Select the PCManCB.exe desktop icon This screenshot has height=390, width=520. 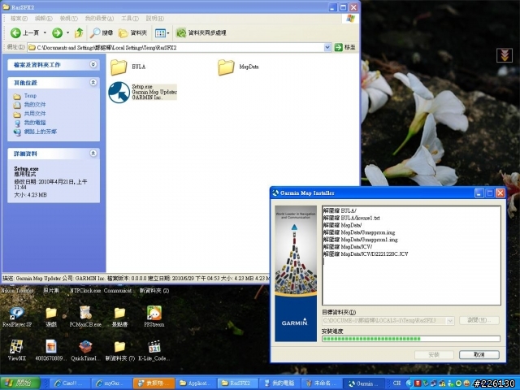85,317
